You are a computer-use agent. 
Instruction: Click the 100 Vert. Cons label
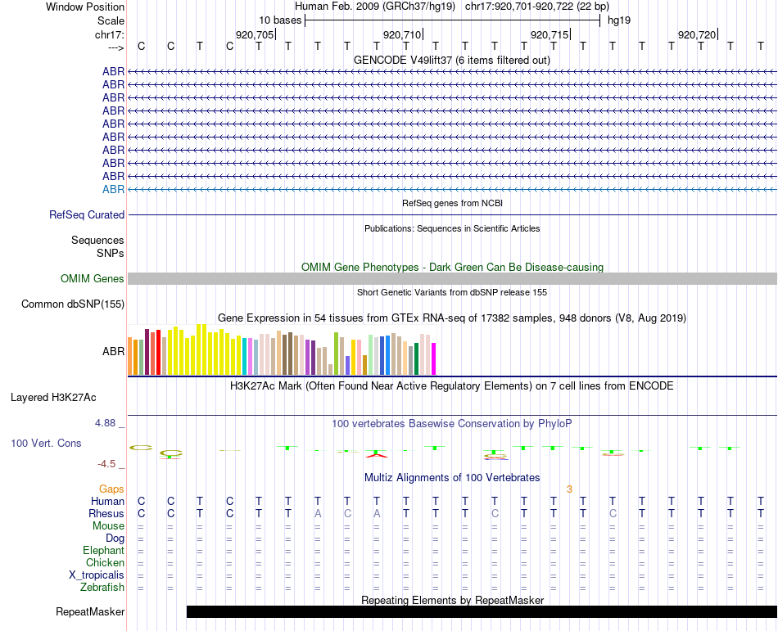[x=46, y=443]
